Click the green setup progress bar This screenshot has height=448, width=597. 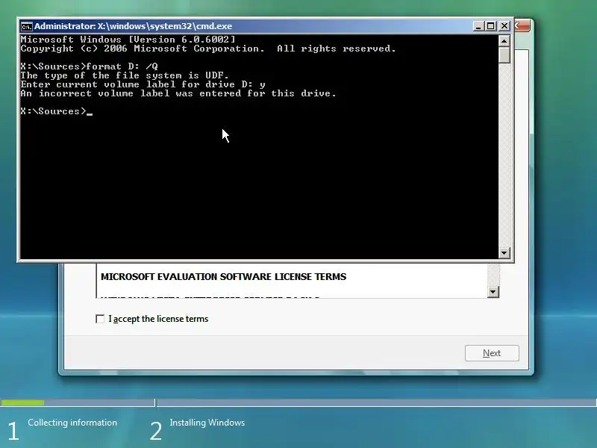pos(22,402)
